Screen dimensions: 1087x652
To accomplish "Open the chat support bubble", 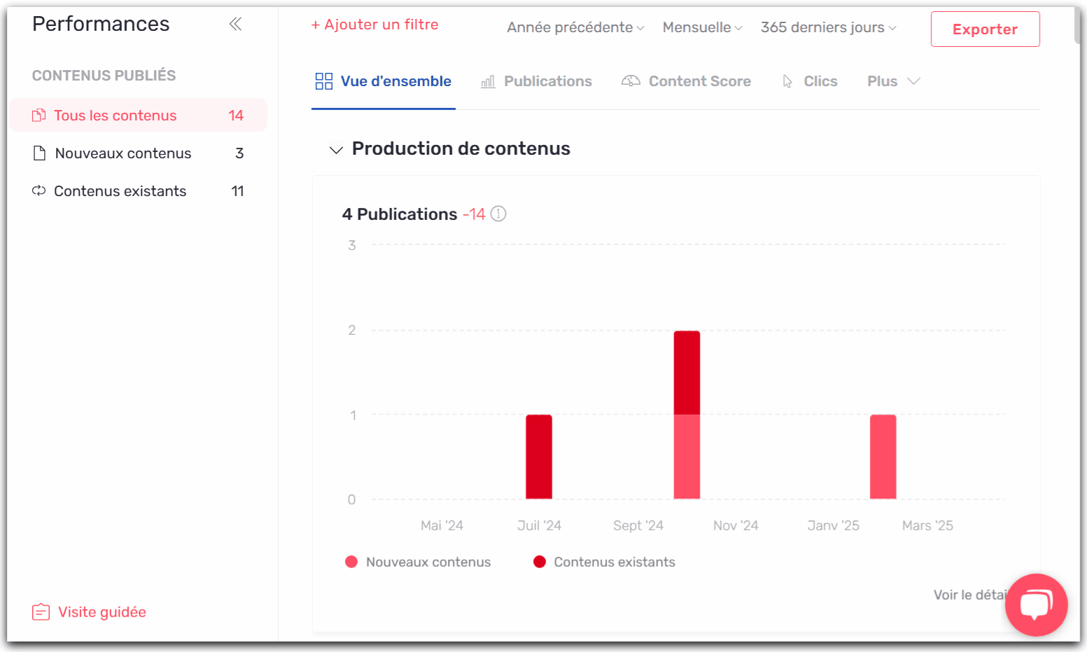I will pyautogui.click(x=1036, y=604).
